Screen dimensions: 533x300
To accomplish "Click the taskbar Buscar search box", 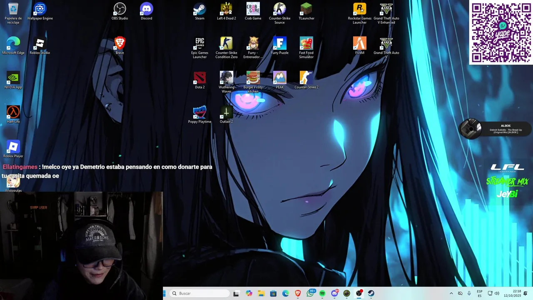I will (200, 293).
